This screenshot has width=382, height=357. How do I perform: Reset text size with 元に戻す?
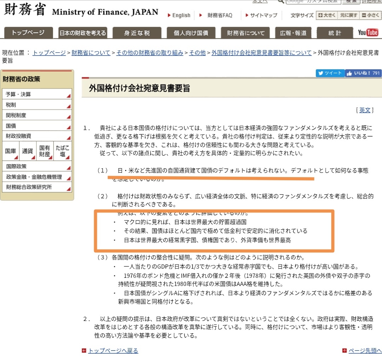348,15
